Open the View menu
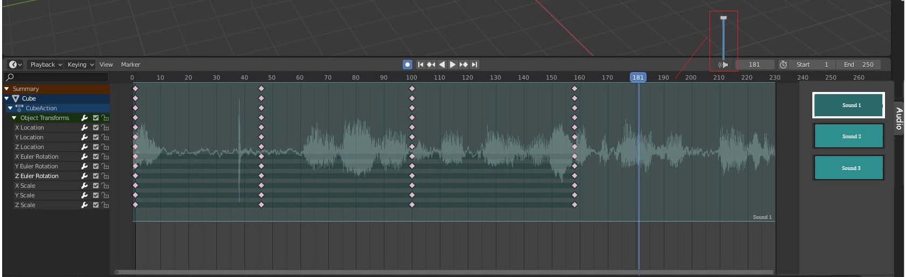This screenshot has width=906, height=277. [106, 65]
